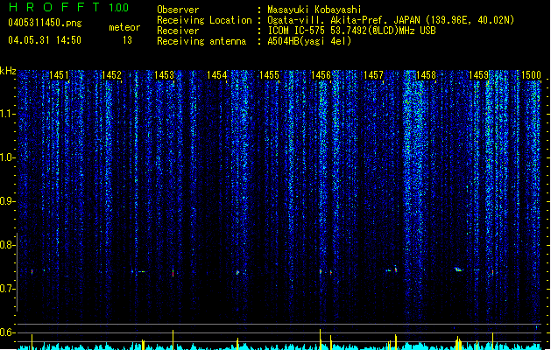Click the 1456 time marker
This screenshot has width=551, height=350.
(x=321, y=75)
